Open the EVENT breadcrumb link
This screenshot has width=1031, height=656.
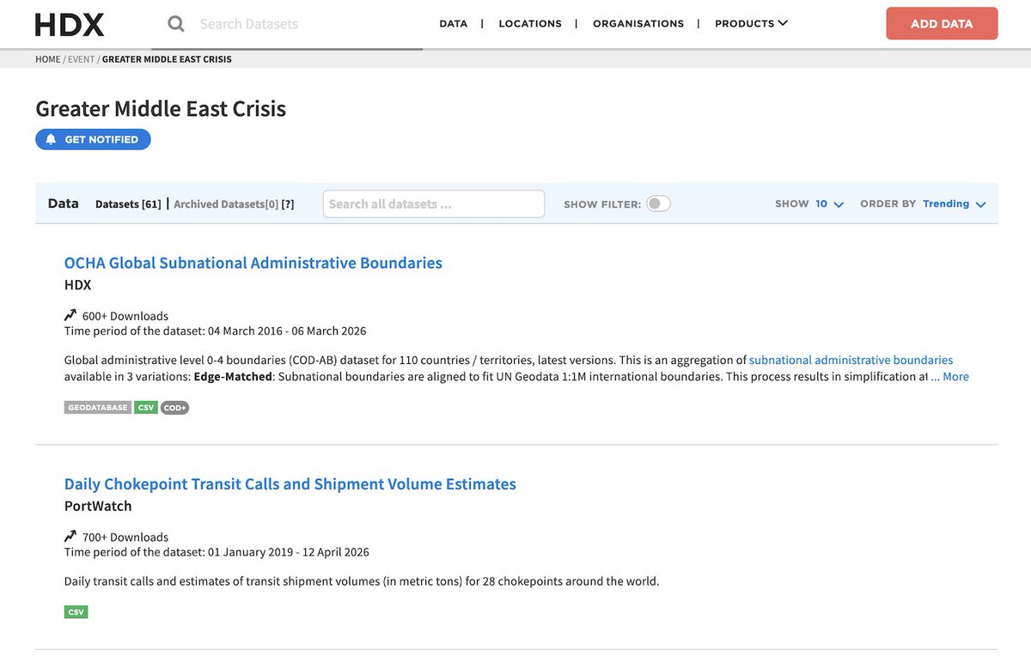(x=81, y=59)
